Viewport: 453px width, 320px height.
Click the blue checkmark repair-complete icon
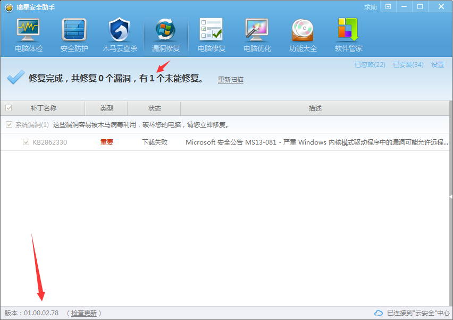[x=15, y=77]
